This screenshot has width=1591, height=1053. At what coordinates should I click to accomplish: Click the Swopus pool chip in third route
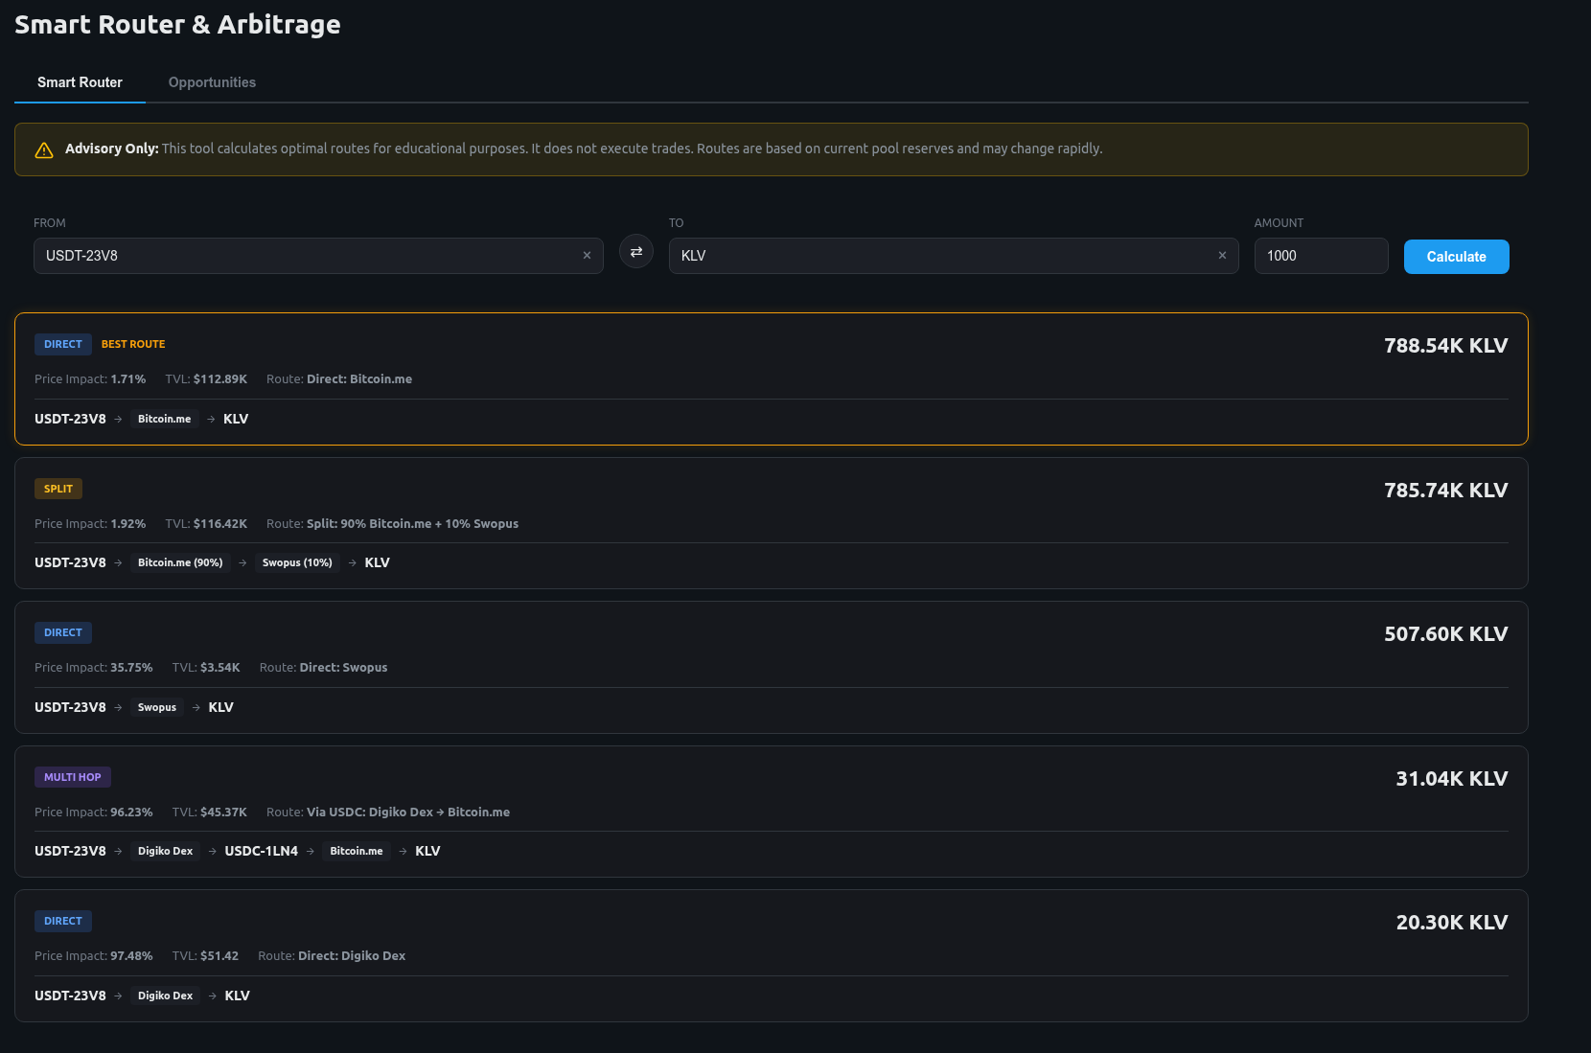pyautogui.click(x=156, y=707)
